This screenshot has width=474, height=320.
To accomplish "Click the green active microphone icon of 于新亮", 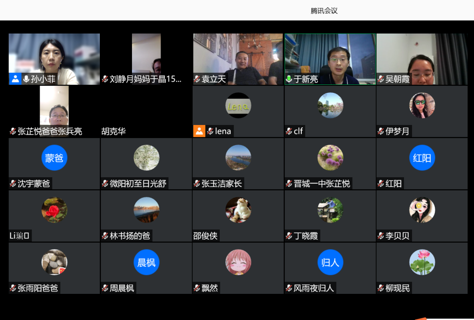I will pos(289,79).
